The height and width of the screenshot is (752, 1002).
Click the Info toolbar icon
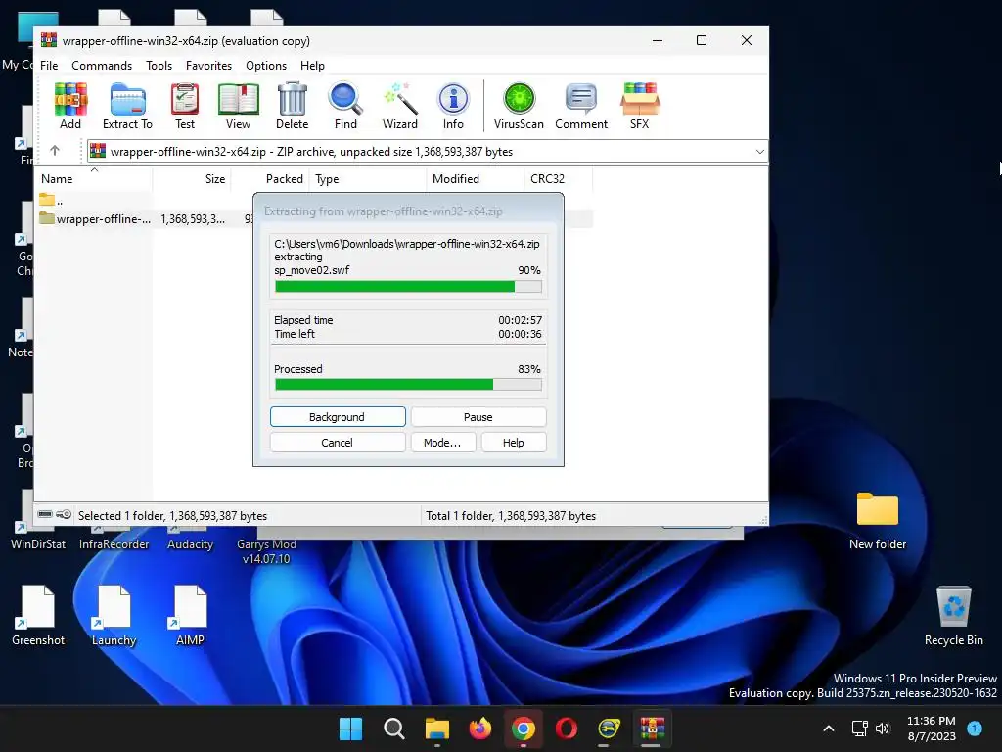[x=453, y=106]
